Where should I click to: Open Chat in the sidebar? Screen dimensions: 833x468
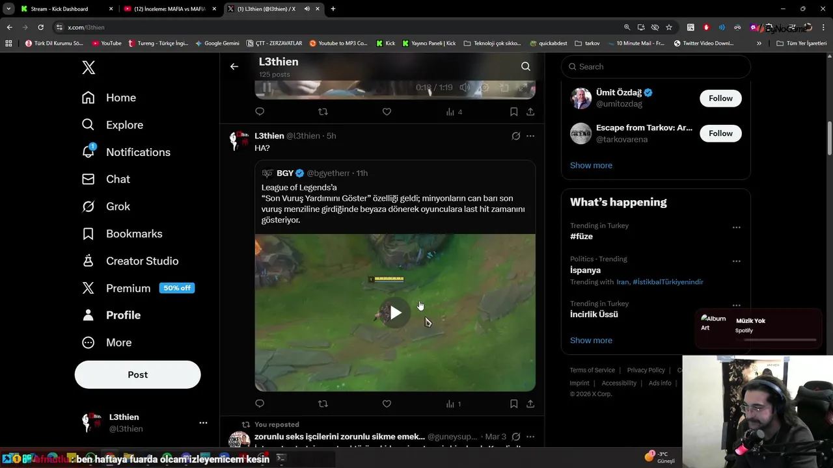[105, 179]
